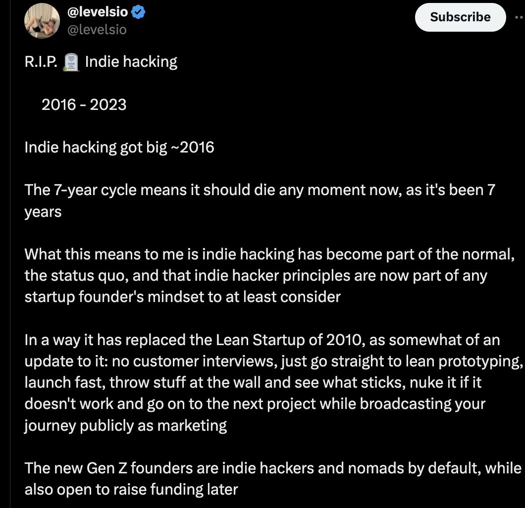Viewport: 525px width, 508px height.
Task: Click the lone word "years" line
Action: [x=43, y=212]
